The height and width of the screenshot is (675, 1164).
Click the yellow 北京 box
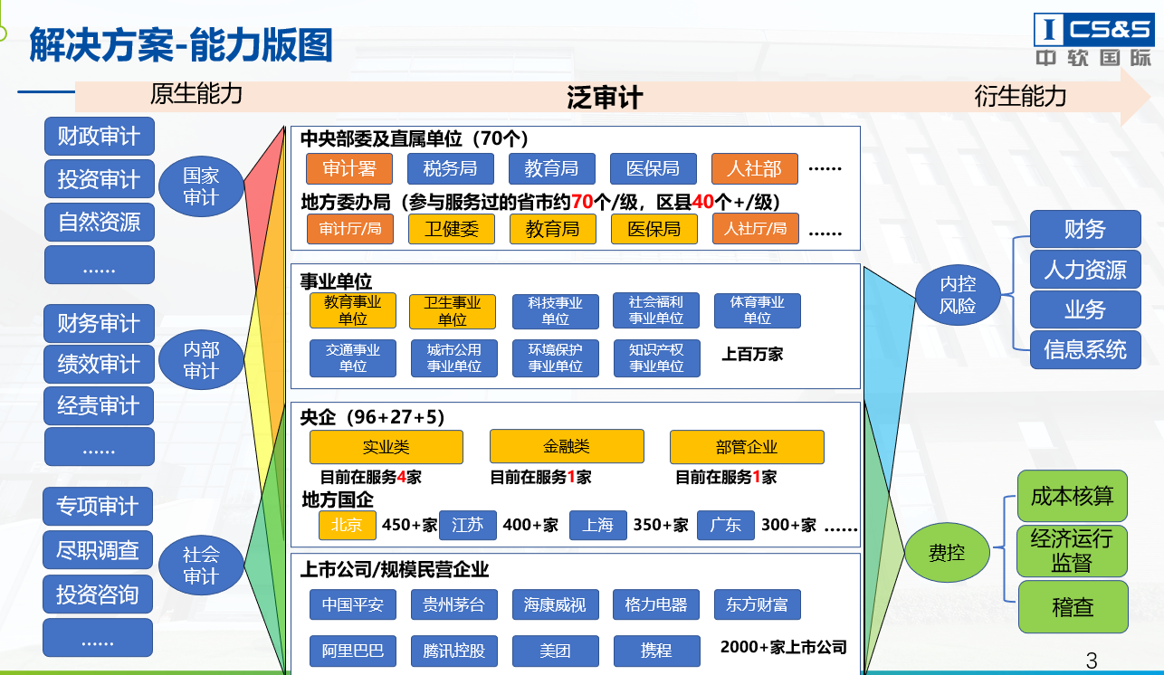click(x=347, y=525)
